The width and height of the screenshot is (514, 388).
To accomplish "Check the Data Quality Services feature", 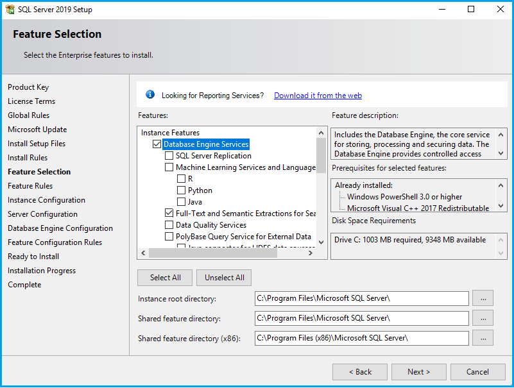I will 169,225.
